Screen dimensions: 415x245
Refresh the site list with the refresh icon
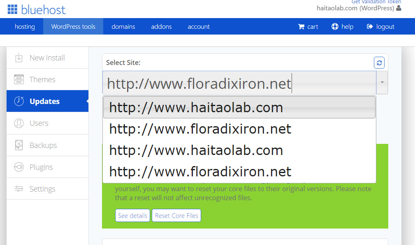[379, 63]
